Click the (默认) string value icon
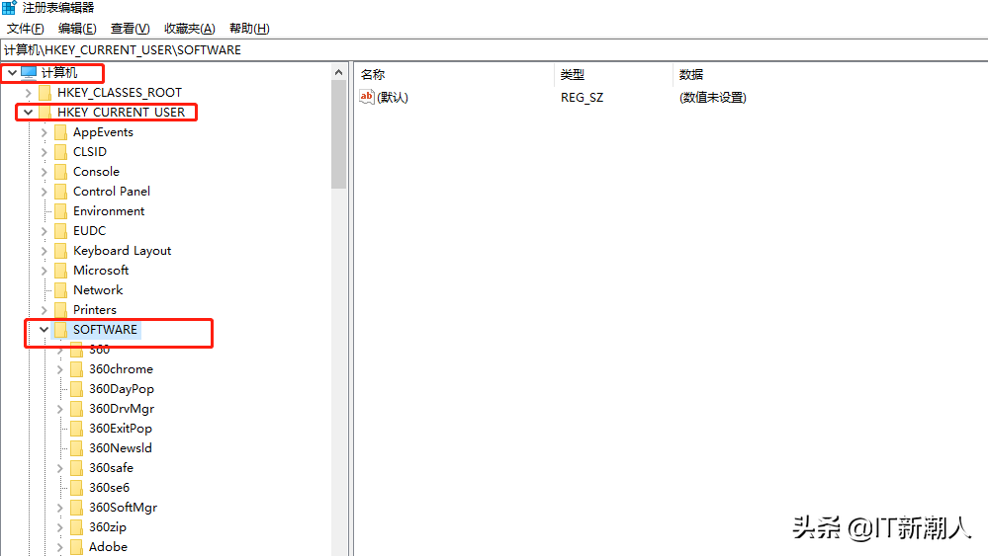This screenshot has height=556, width=988. click(367, 97)
